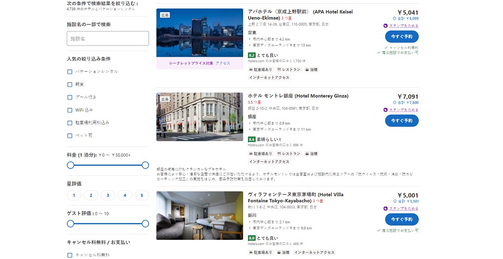Click the インターネットアクセス tag for Villa Fontaine

click(314, 252)
